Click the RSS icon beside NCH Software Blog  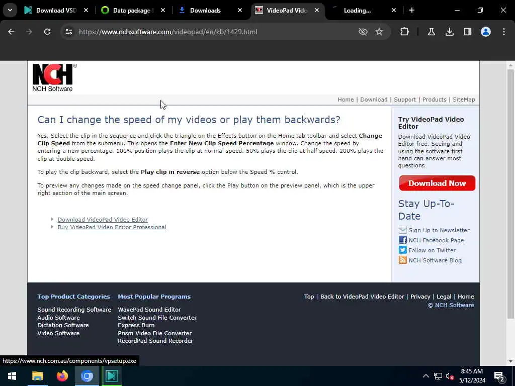[x=403, y=260]
